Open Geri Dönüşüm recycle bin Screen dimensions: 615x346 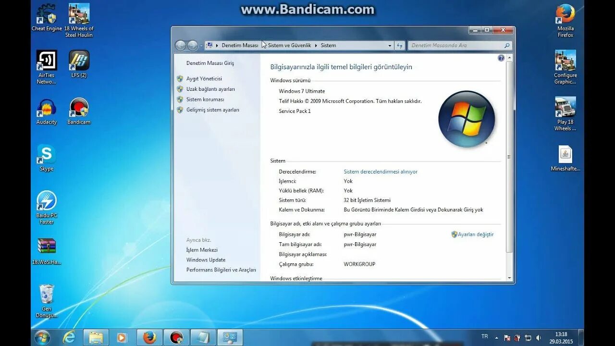tap(47, 301)
